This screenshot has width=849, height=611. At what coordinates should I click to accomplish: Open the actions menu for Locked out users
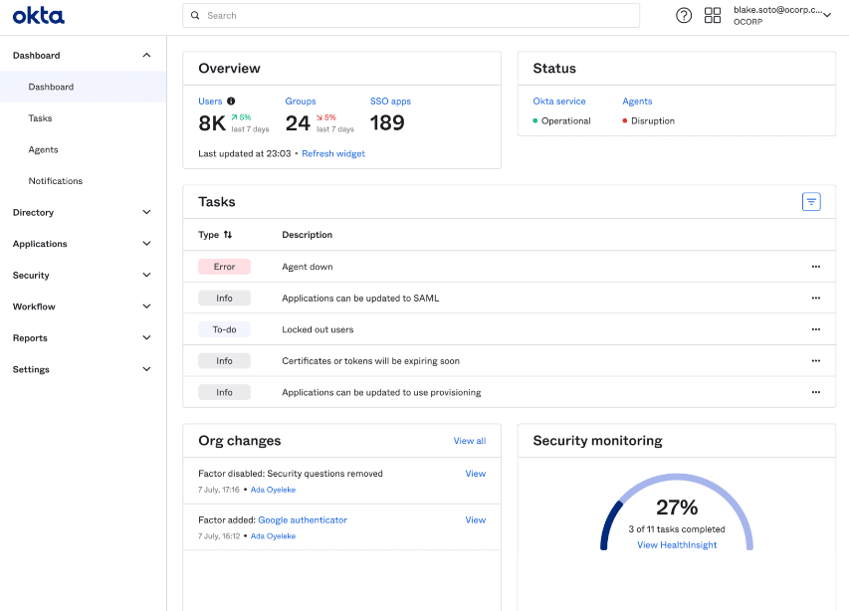[x=816, y=329]
